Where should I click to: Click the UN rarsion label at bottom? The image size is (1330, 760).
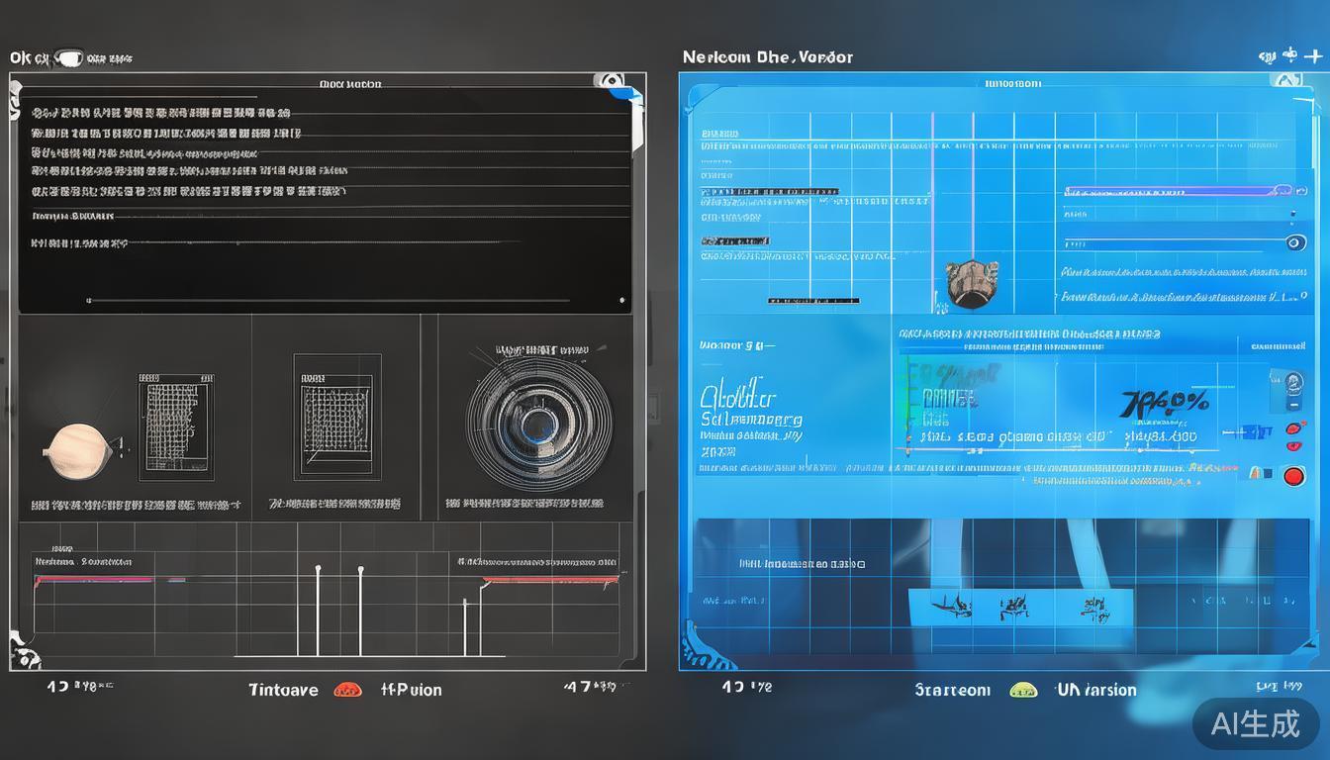(1095, 690)
